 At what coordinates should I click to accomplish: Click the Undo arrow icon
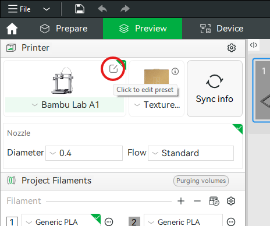pos(102,9)
